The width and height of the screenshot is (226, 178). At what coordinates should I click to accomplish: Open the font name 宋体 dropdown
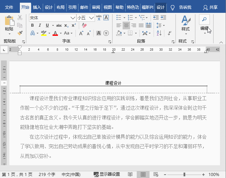click(x=73, y=18)
